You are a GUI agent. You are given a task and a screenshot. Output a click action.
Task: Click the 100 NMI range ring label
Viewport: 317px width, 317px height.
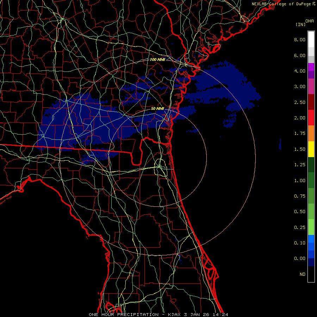tap(157, 60)
